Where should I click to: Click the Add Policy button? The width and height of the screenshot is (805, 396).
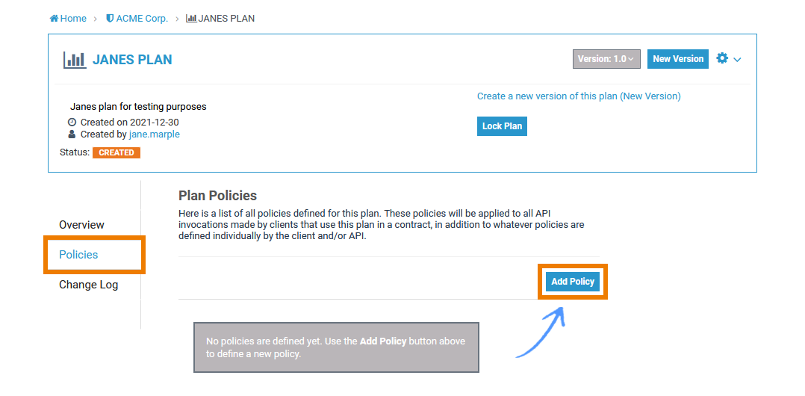coord(573,282)
